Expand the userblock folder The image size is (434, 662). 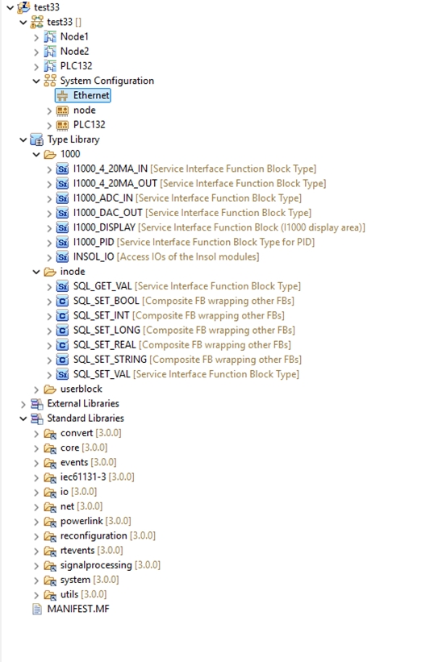[36, 389]
